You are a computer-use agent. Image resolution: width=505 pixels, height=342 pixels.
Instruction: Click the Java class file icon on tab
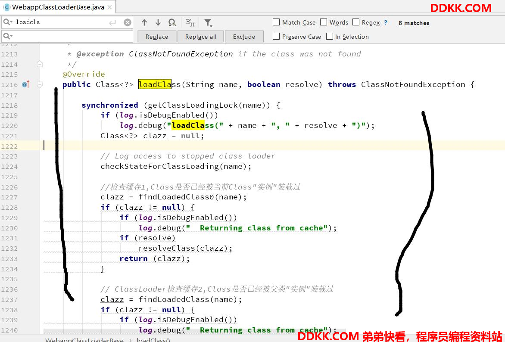(6, 7)
